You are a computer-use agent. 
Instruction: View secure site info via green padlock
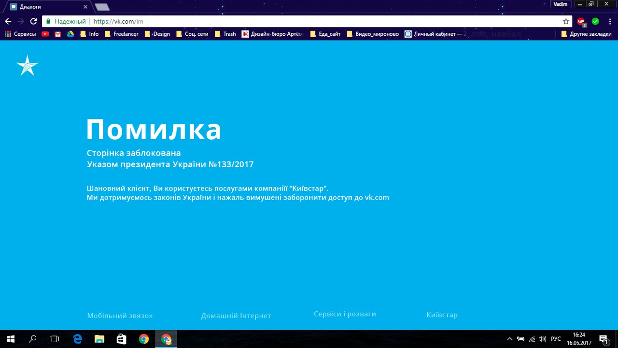point(48,21)
